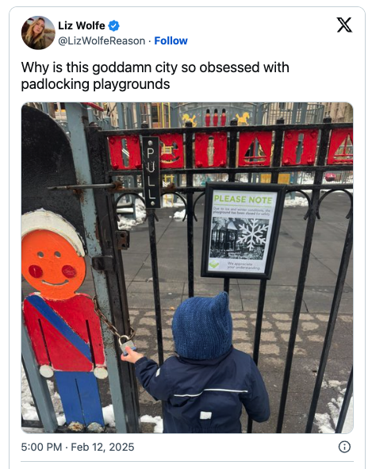Click the blue verified checkmark badge
Image resolution: width=372 pixels, height=469 pixels.
113,25
